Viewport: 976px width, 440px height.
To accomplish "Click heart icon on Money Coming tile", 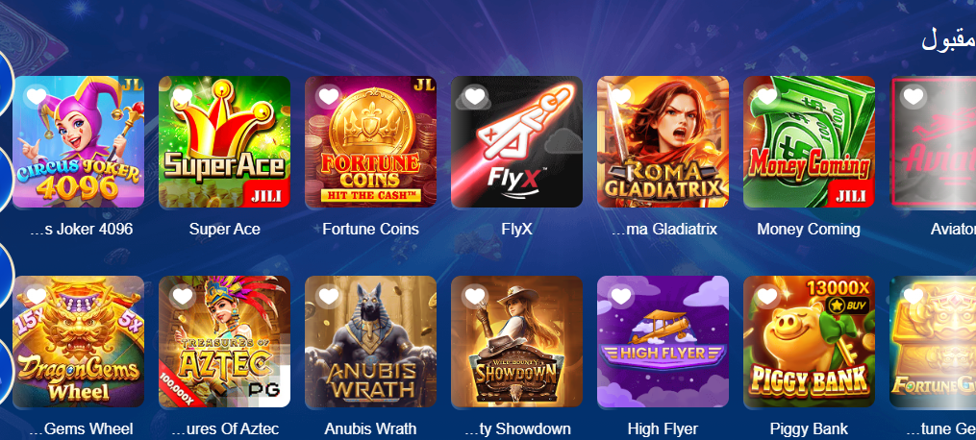I will (767, 96).
